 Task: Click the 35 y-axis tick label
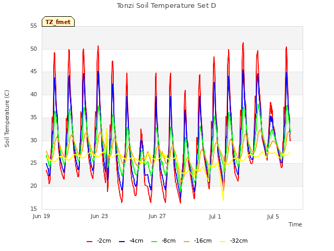click(33, 117)
